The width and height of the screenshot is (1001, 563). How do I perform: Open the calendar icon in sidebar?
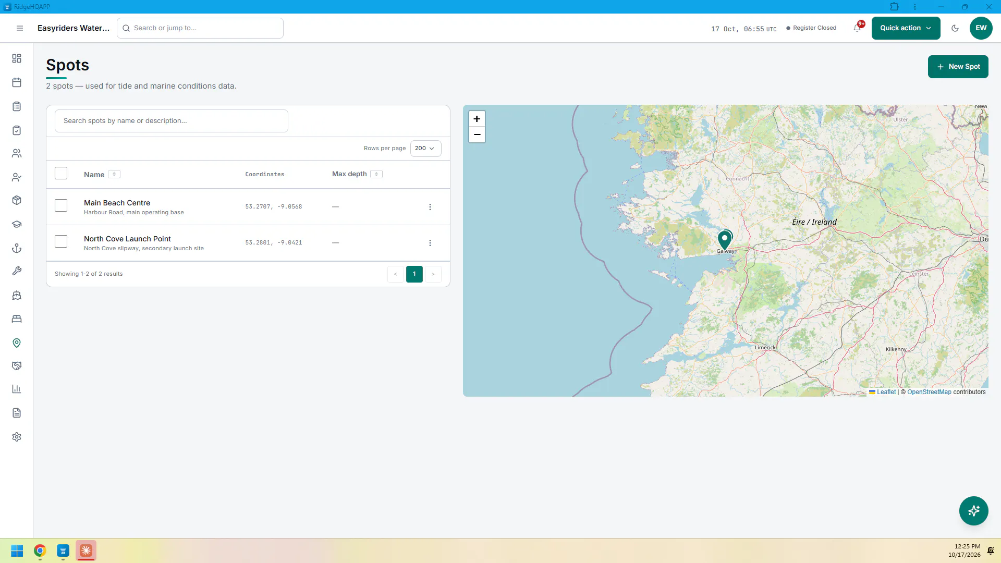click(x=17, y=82)
